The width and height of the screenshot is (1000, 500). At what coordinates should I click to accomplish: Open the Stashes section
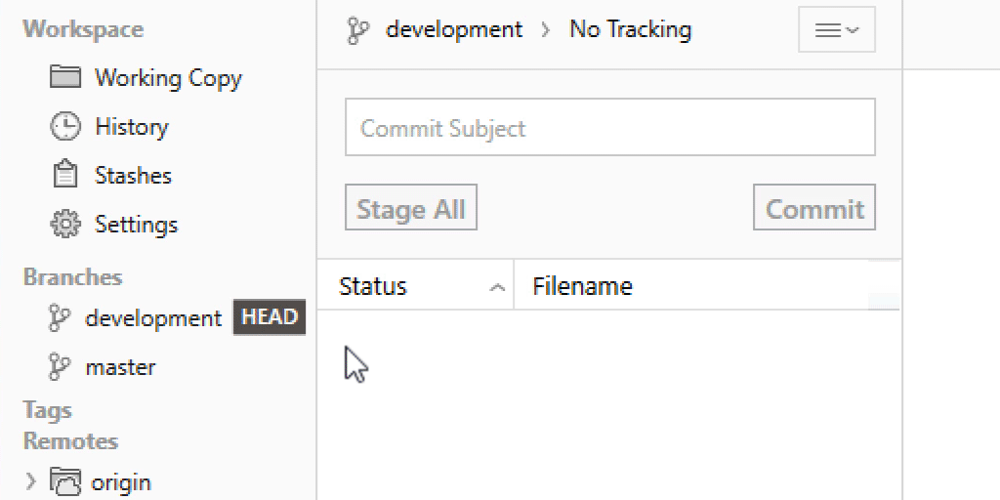coord(133,176)
